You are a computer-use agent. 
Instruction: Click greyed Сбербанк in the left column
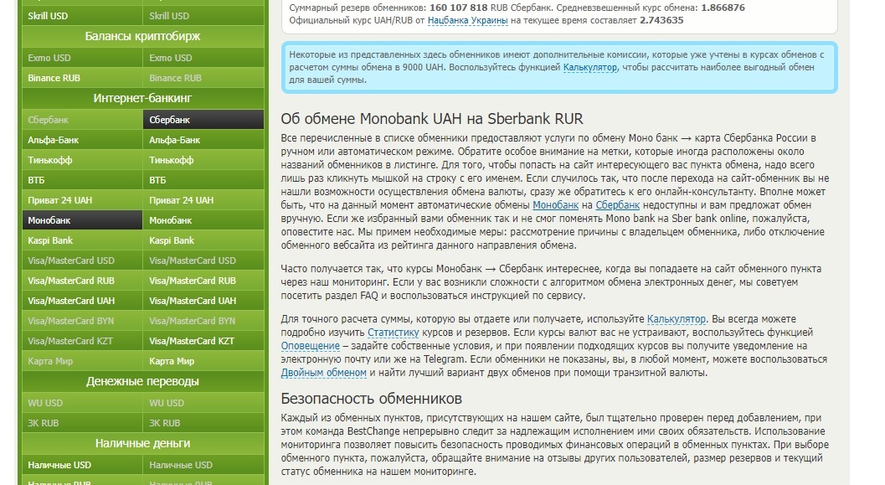82,120
